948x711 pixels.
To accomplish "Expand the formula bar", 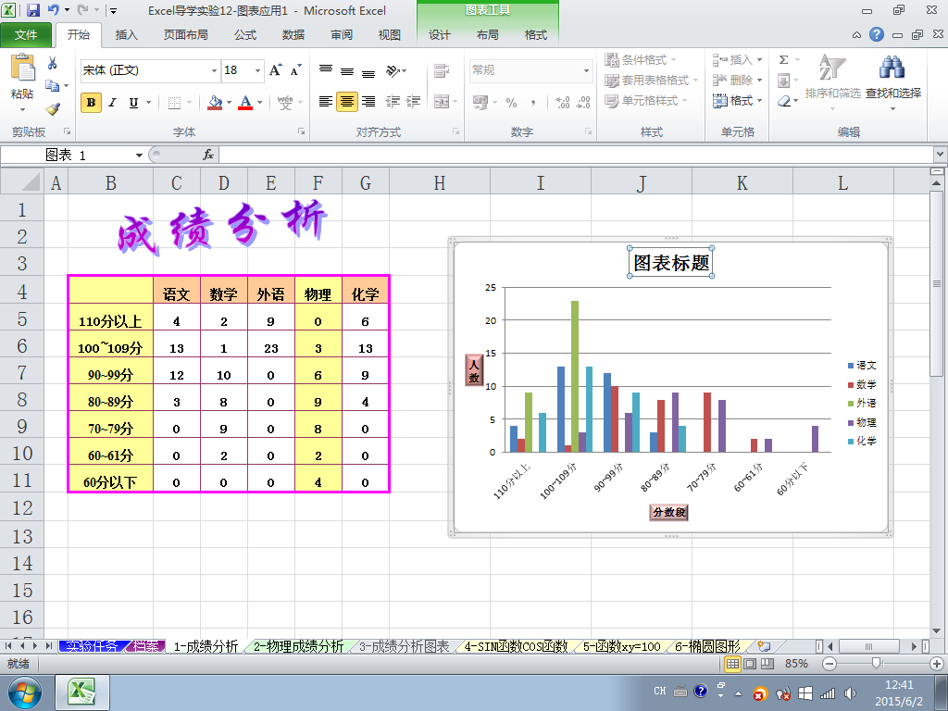I will [941, 155].
